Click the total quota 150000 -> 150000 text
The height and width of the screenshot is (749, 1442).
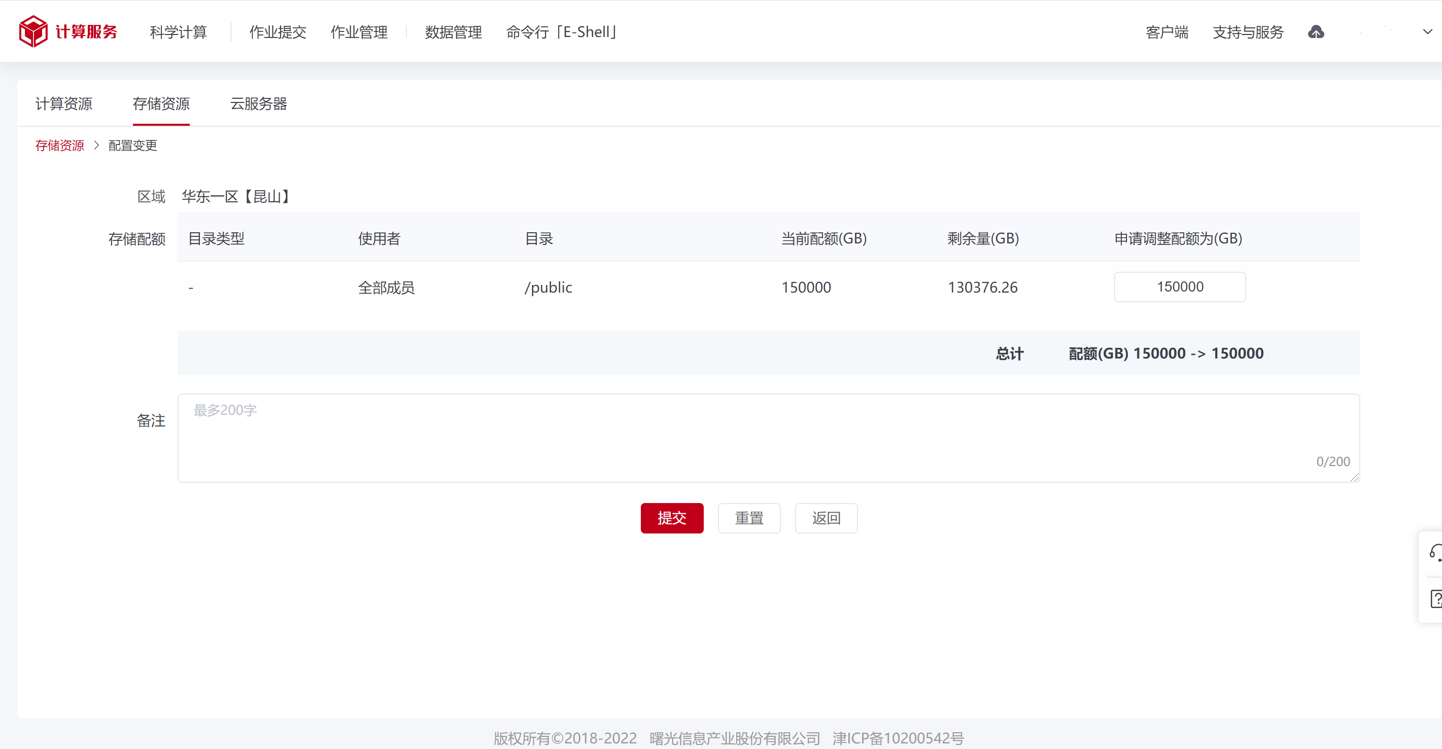click(1165, 353)
